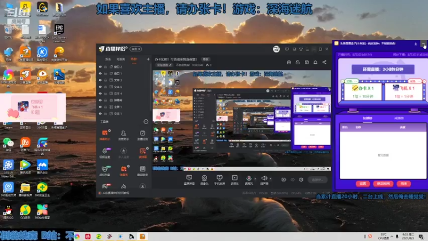Open the mode selector pill beside the logo
Viewport: 428px width, 241px height.
135,49
